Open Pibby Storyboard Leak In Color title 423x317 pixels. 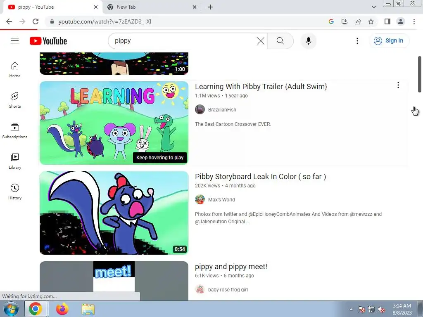260,177
